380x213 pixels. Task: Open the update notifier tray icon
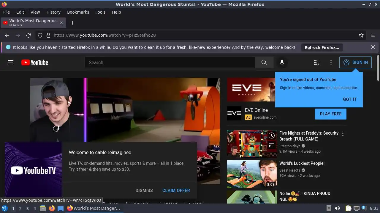364,208
